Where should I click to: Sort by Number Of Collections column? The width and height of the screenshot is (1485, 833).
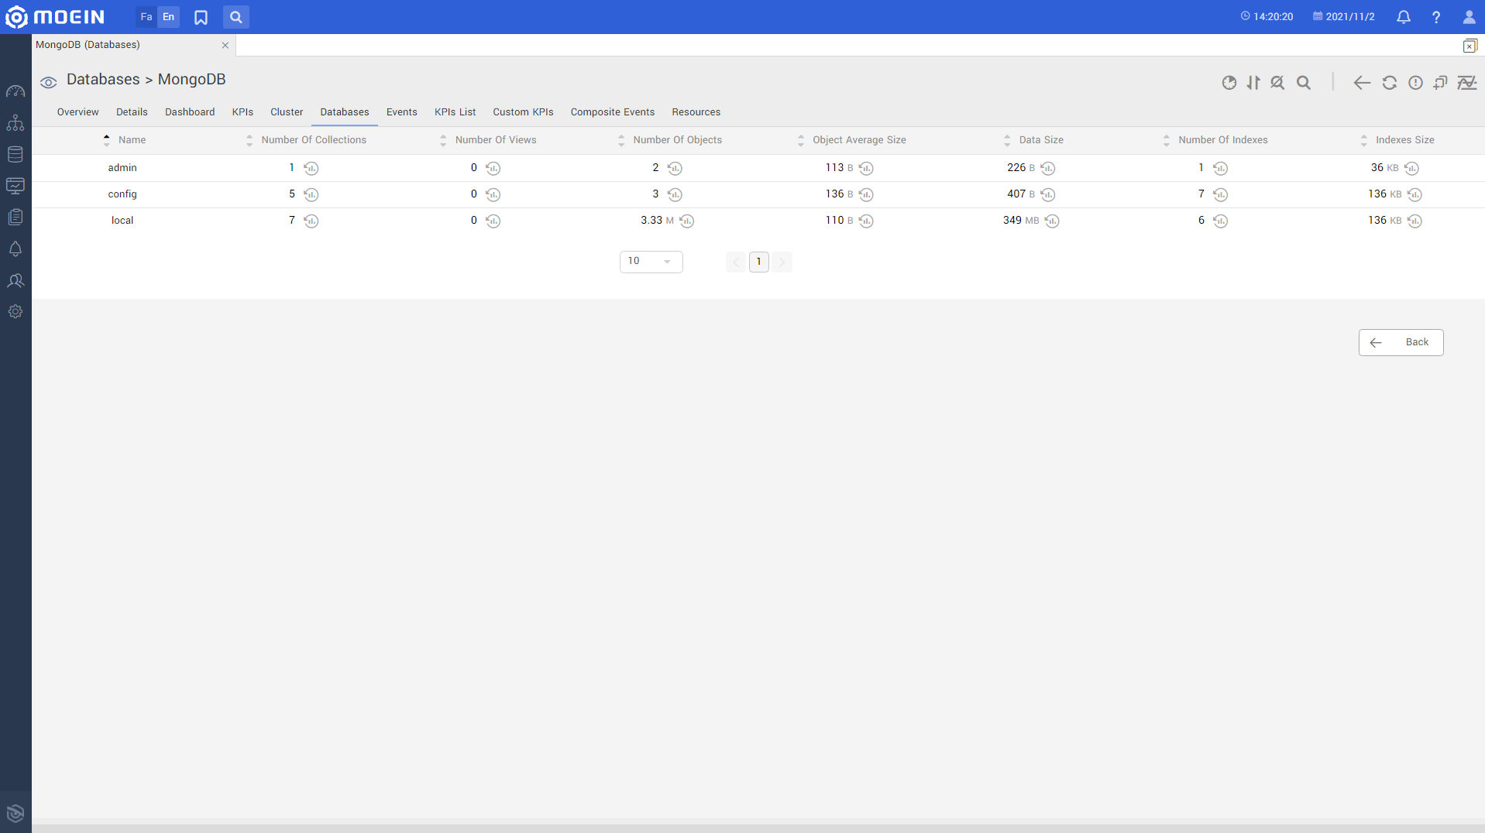tap(314, 140)
